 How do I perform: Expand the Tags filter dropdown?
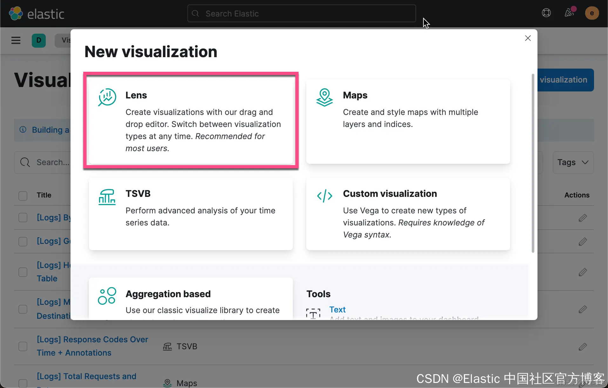[x=573, y=162]
